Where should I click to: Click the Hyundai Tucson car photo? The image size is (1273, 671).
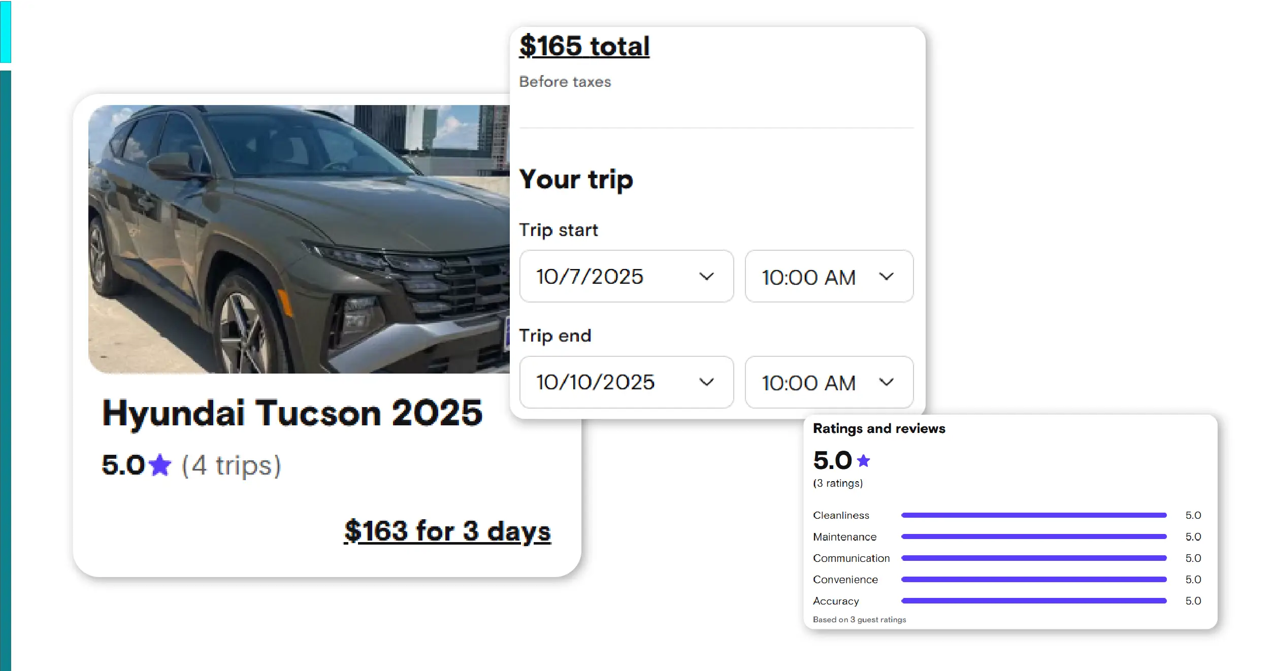click(299, 239)
